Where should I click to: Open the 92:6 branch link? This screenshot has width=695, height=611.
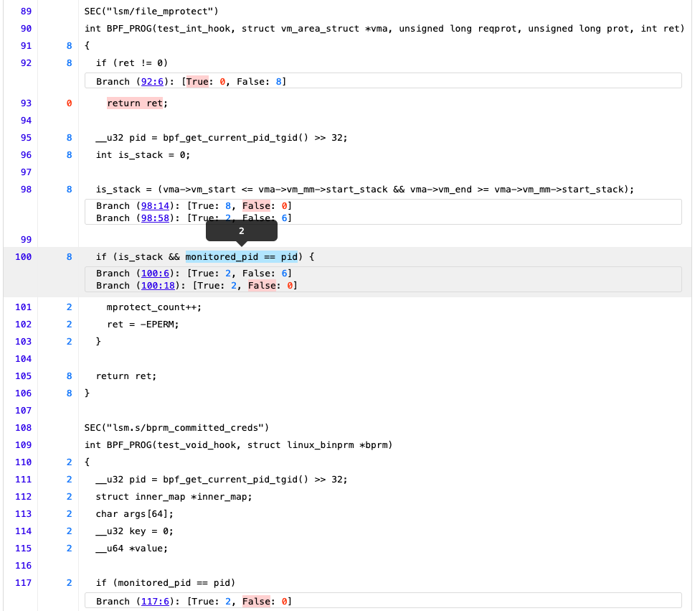coord(152,82)
